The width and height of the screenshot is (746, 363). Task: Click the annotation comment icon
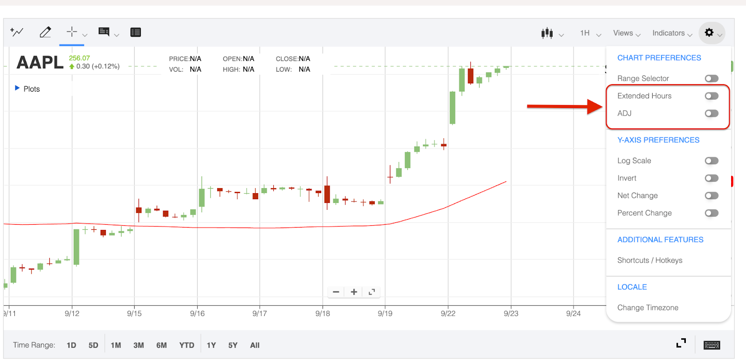coord(104,32)
